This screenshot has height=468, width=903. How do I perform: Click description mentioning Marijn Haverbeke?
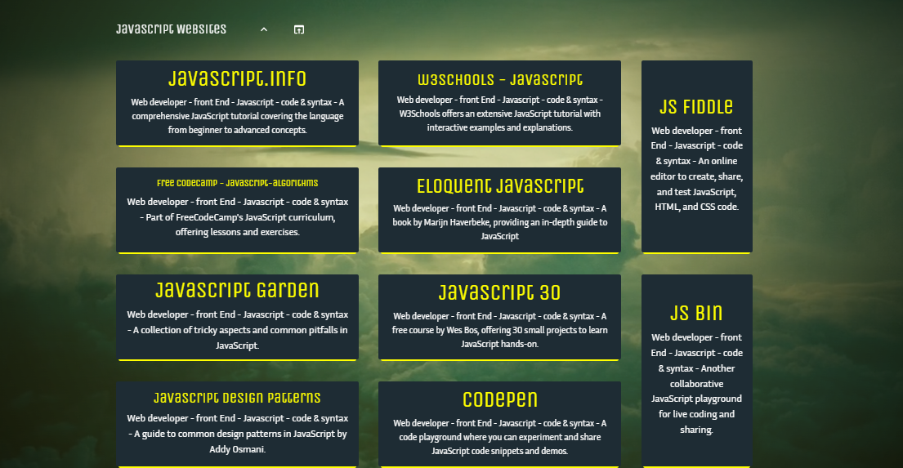pos(500,222)
